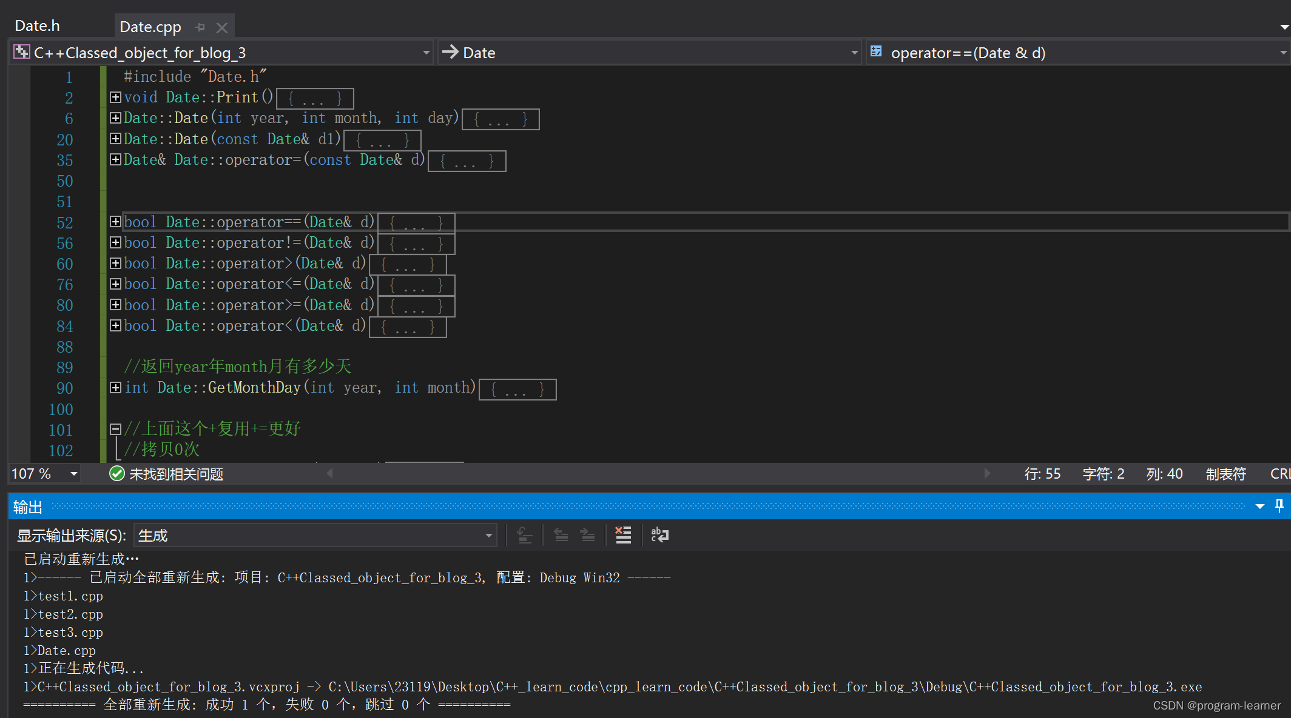Switch to the Date.h tab

(x=38, y=26)
